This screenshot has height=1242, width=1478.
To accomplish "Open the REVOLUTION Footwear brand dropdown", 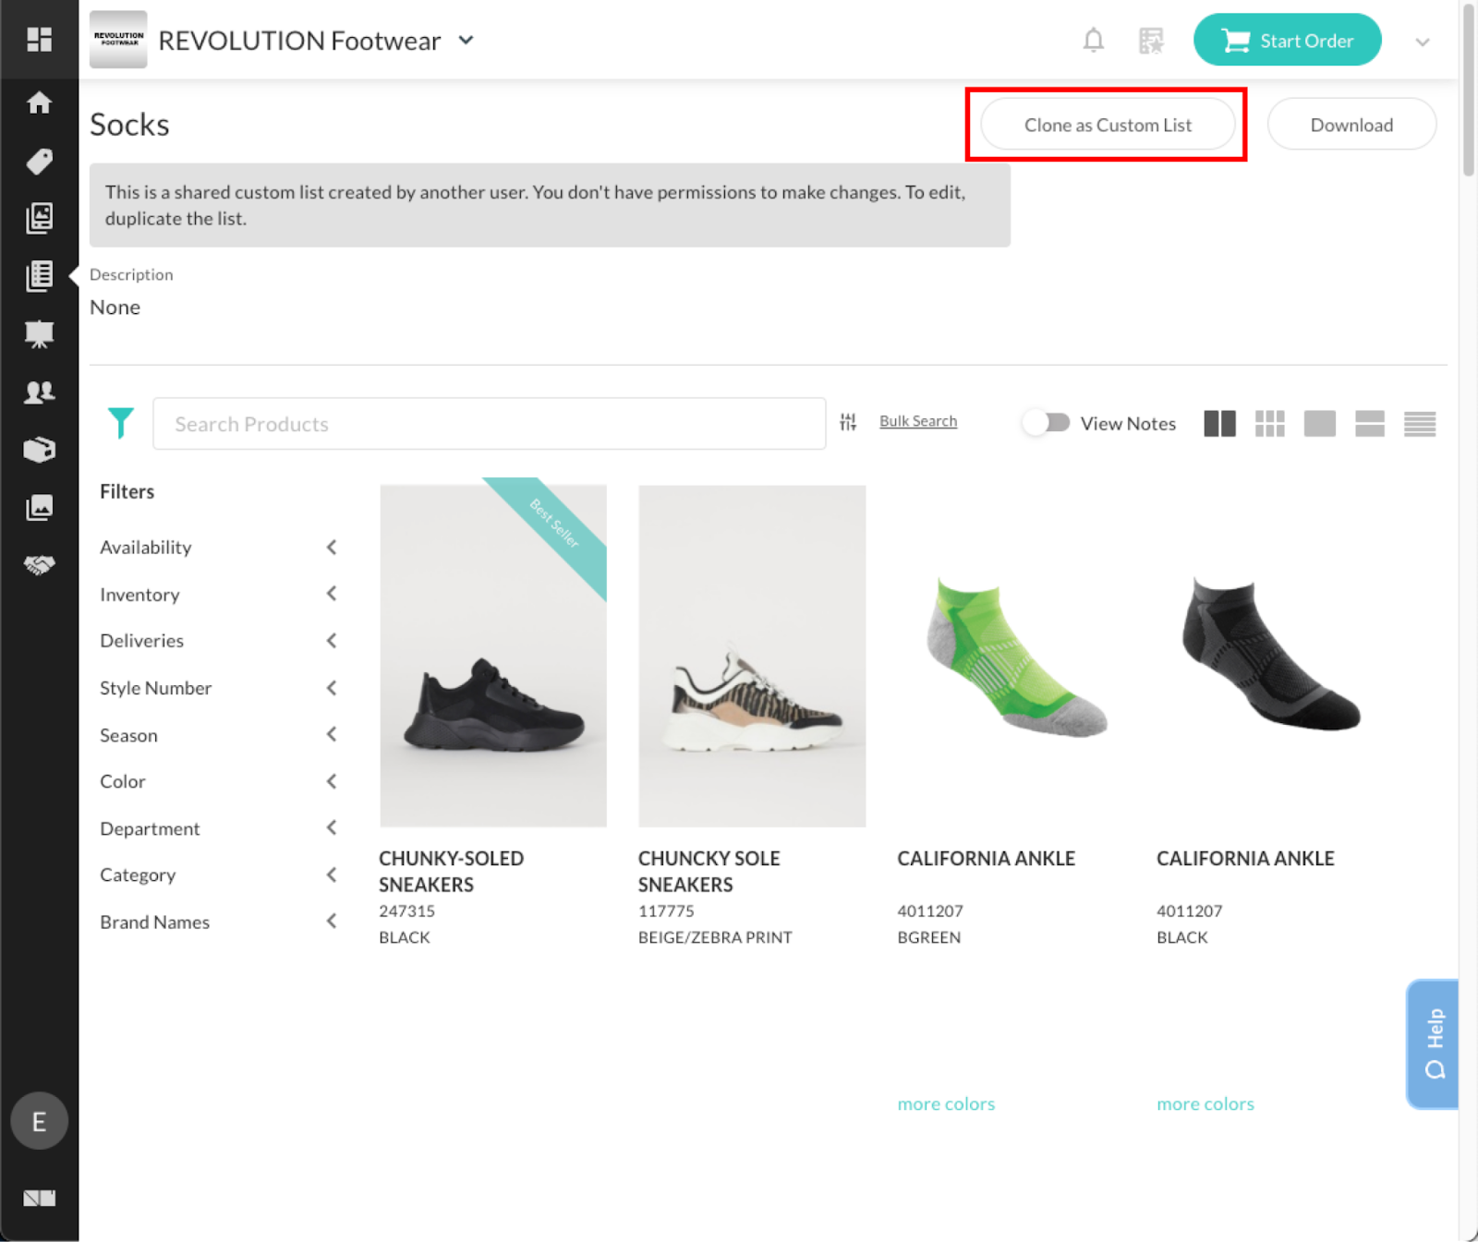I will (x=466, y=41).
